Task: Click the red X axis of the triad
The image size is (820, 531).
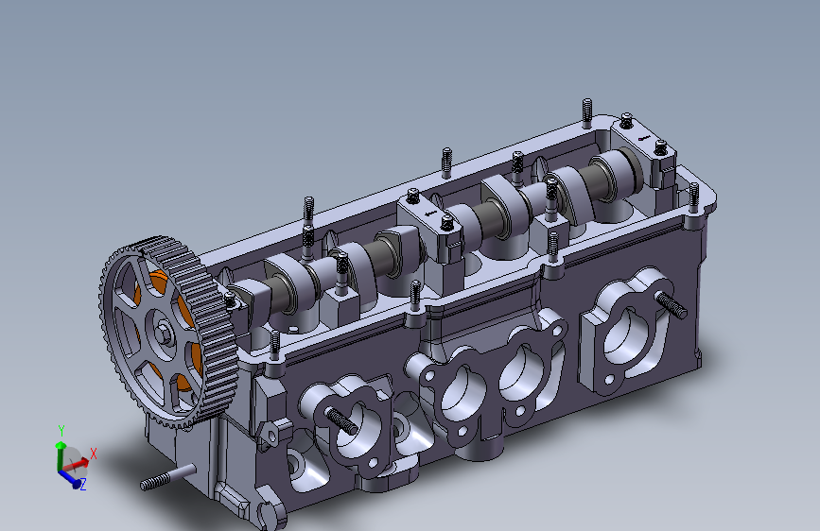Action: [x=79, y=463]
